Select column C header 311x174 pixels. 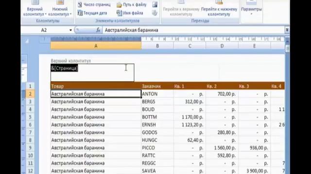(190, 46)
